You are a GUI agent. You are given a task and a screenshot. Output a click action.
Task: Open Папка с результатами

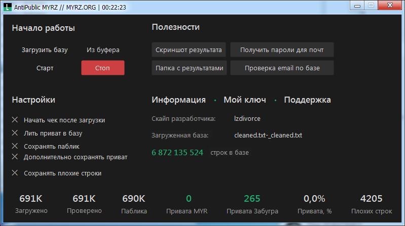(x=190, y=68)
